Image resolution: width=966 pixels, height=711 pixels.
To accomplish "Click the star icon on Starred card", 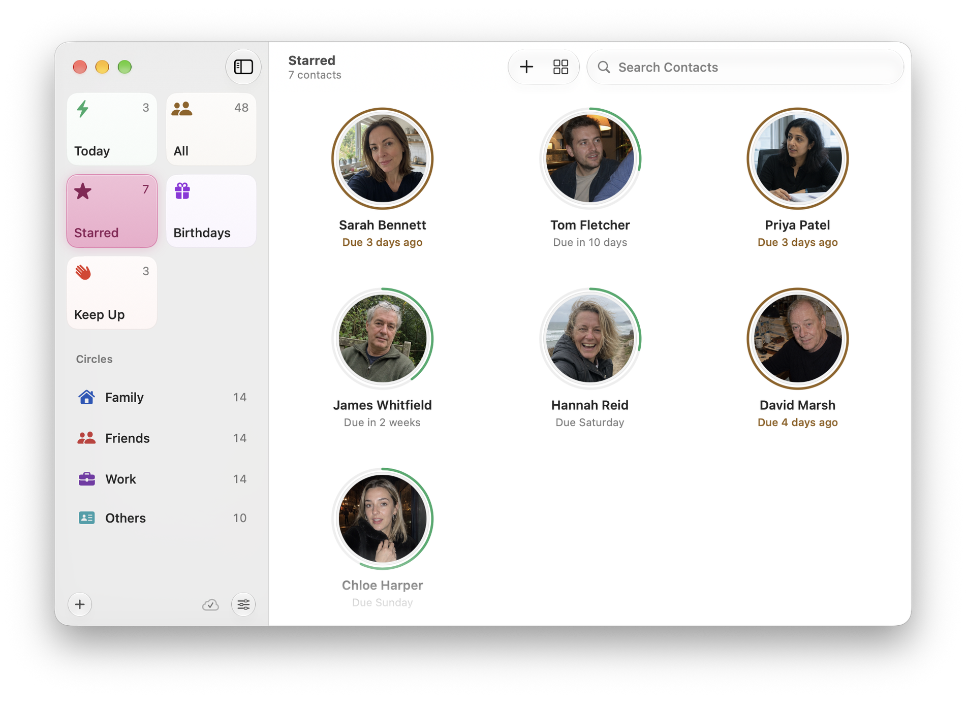I will pyautogui.click(x=83, y=191).
